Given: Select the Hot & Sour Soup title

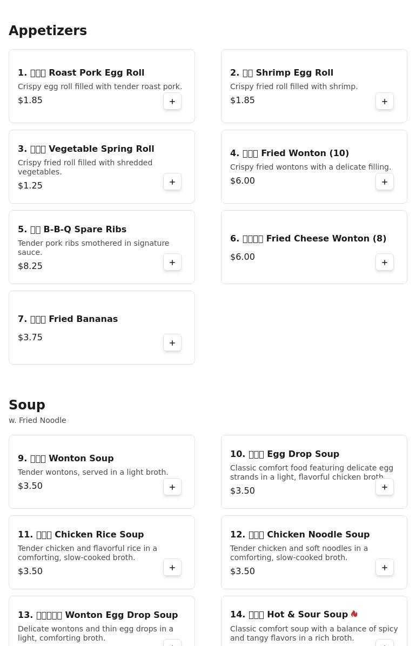Looking at the screenshot, I should click(x=289, y=615).
